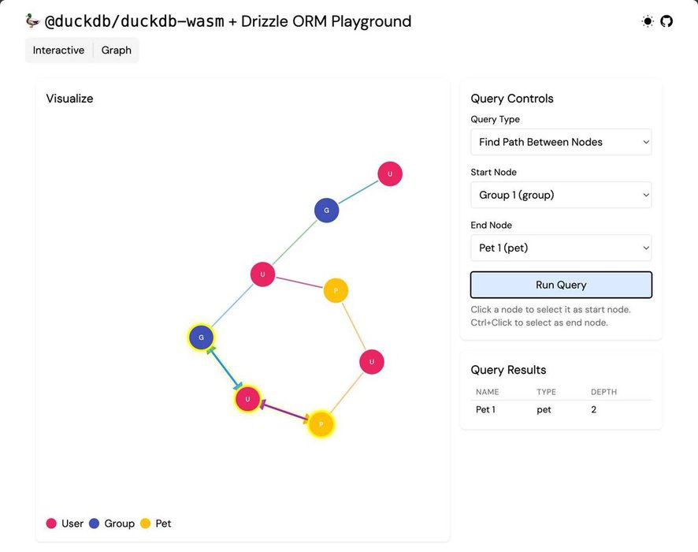Click the User node linking both Groups
This screenshot has width=698, height=552.
point(262,274)
